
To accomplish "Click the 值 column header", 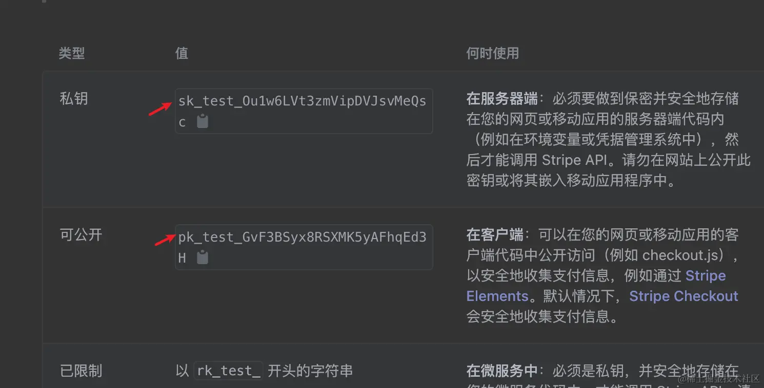I will (182, 53).
